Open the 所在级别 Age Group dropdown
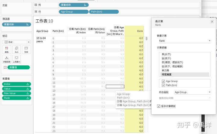The width and height of the screenshot is (217, 134). point(193,92)
